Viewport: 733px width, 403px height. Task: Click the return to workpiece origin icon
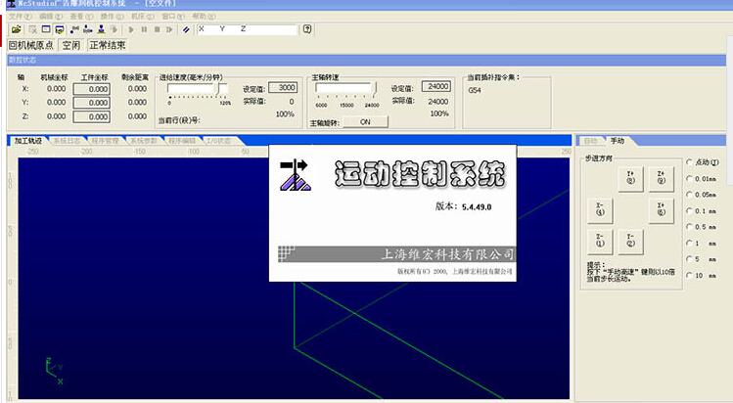tap(87, 29)
